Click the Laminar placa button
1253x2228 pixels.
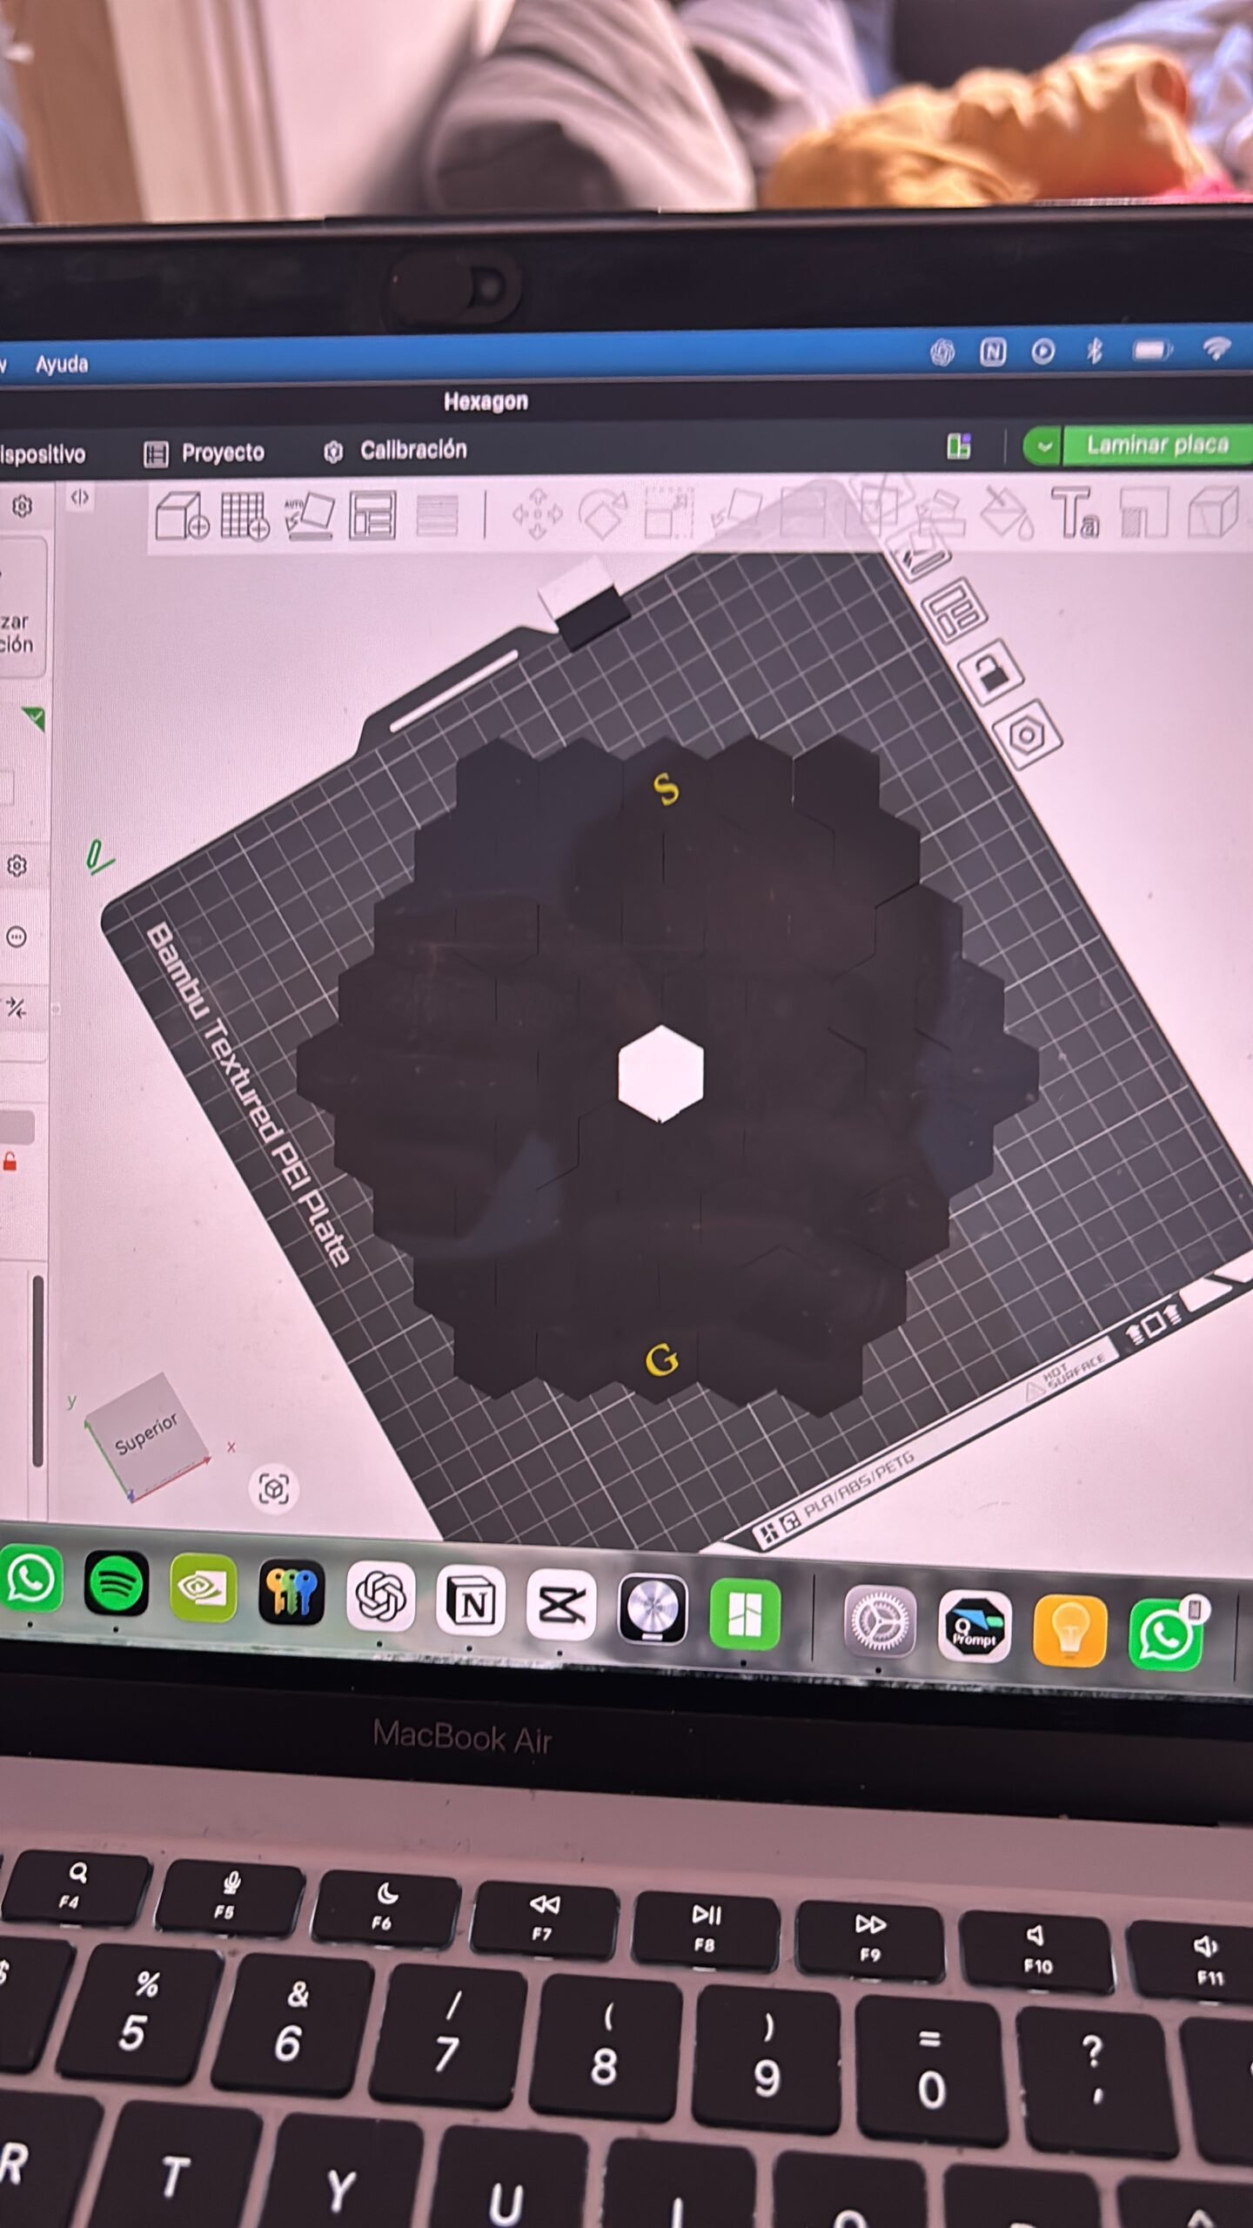click(x=1156, y=445)
